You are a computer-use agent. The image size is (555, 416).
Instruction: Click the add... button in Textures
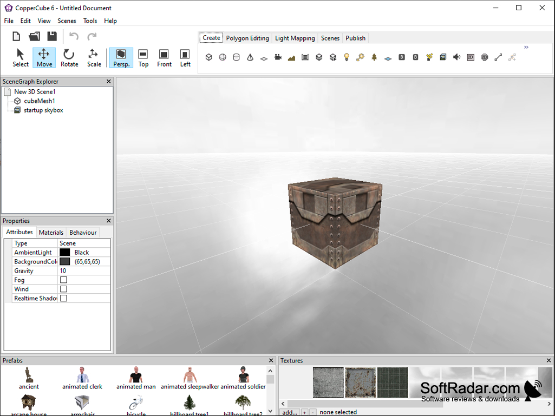290,412
